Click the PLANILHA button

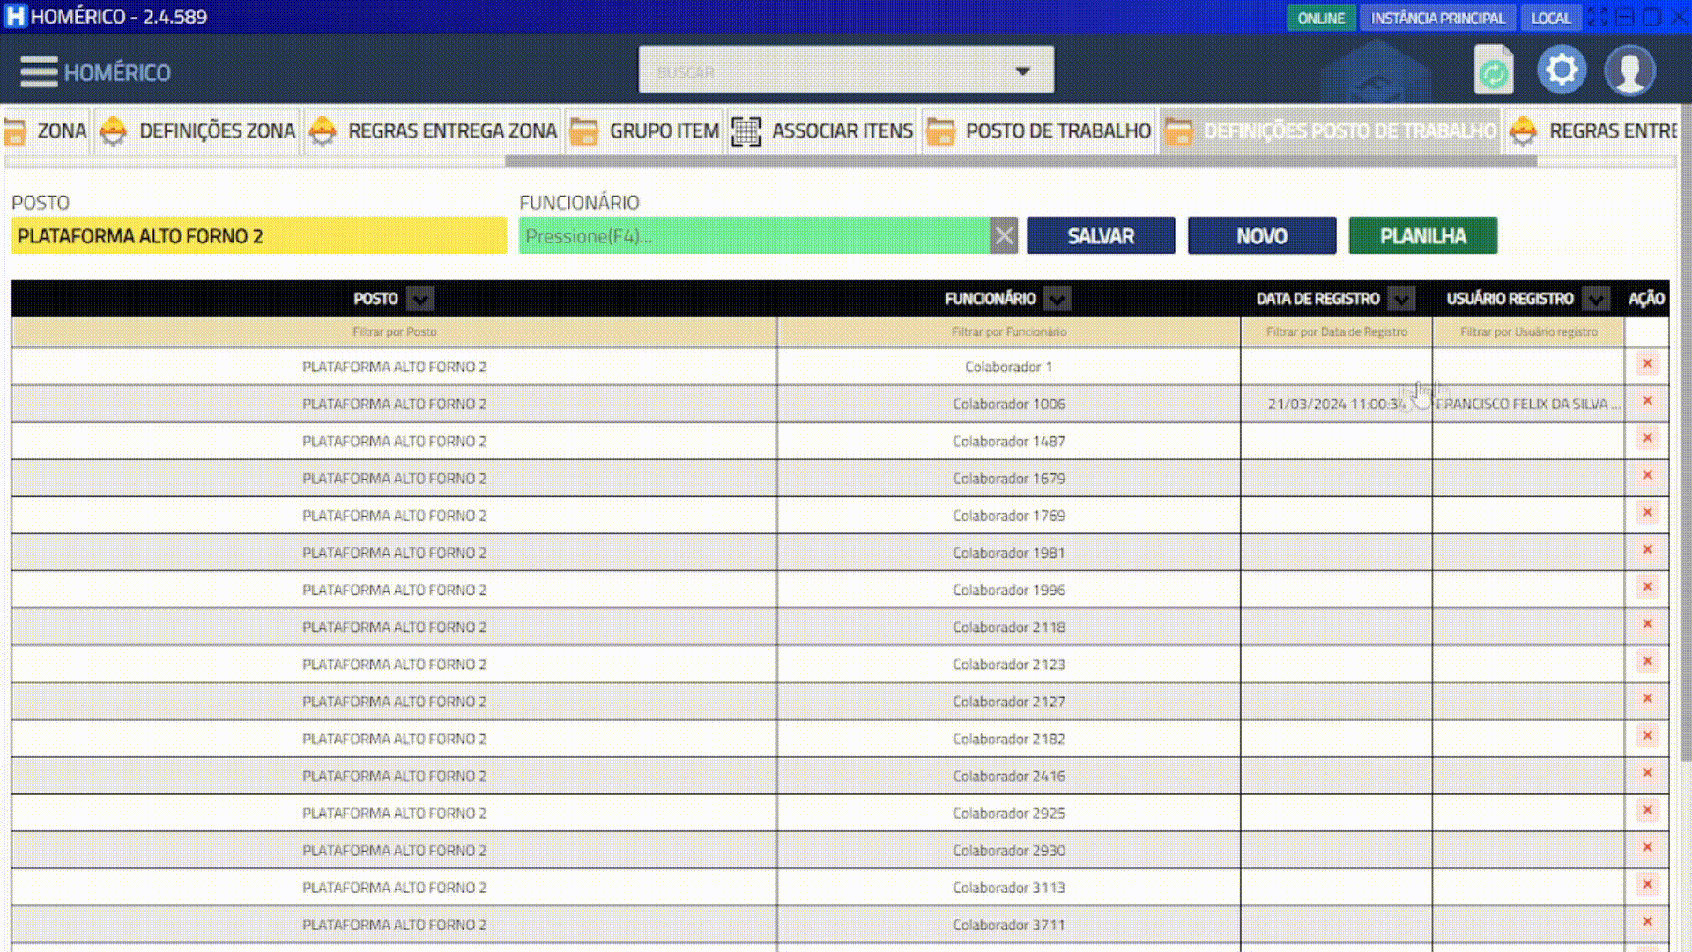(x=1422, y=236)
